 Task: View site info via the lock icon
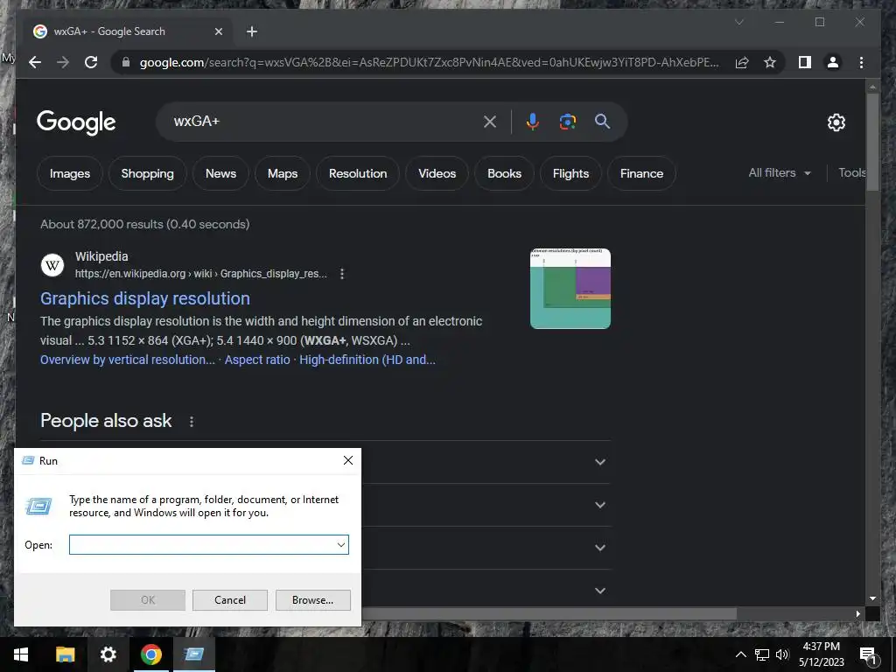pos(126,62)
